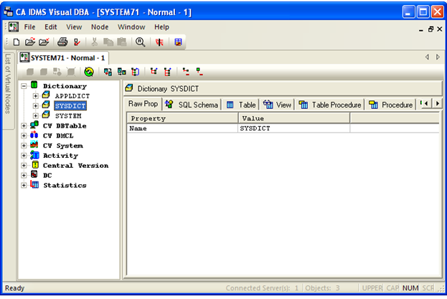Click the CV DBTable node icon
447x299 pixels.
point(34,125)
